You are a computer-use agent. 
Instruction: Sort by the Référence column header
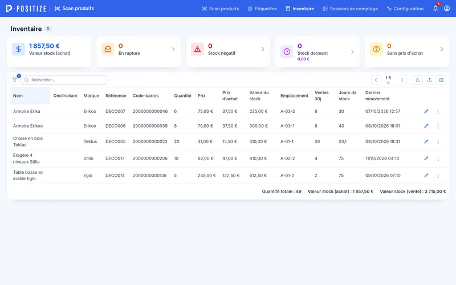tap(116, 96)
